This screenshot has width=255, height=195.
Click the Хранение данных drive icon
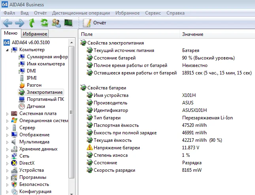point(14,149)
